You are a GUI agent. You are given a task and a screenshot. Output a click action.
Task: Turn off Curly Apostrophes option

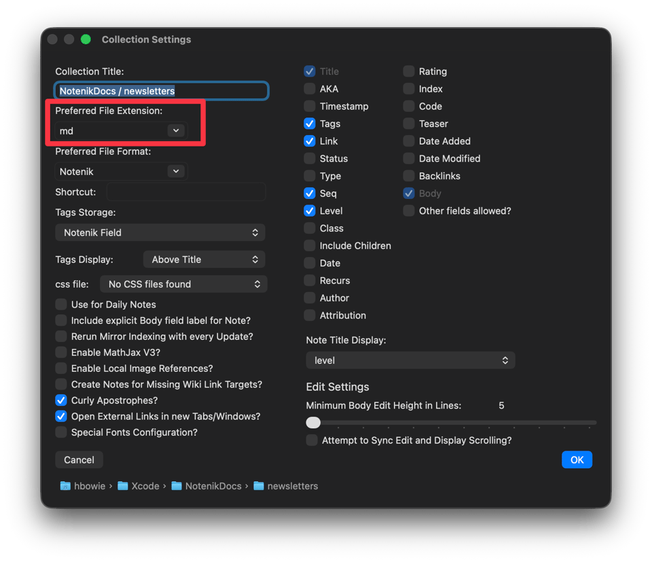(x=61, y=400)
